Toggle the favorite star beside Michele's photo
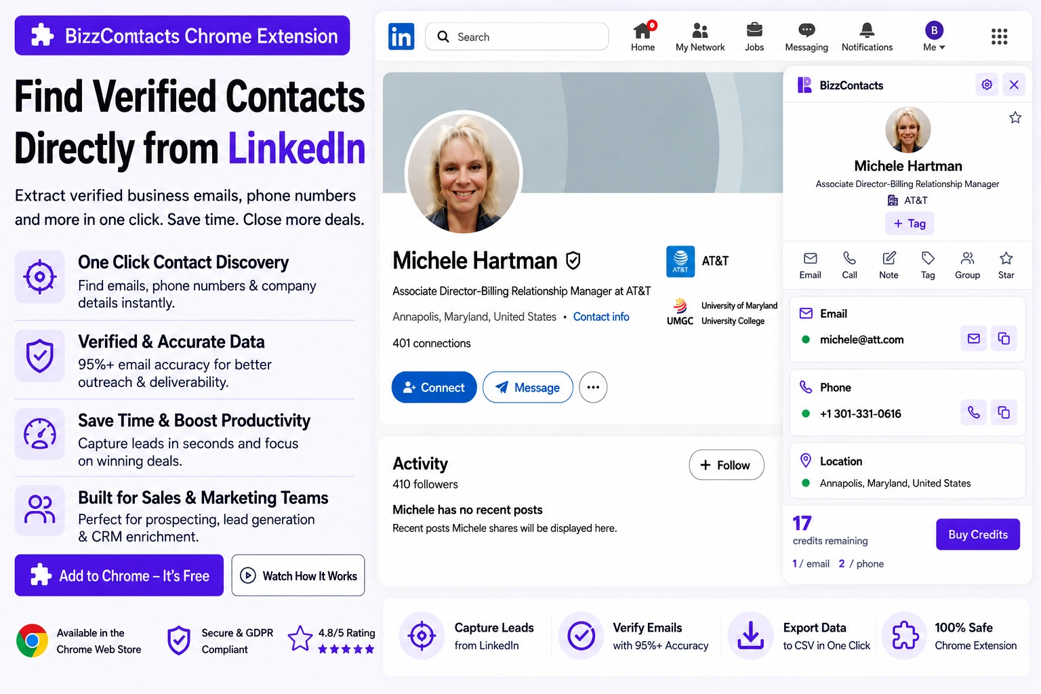Viewport: 1041px width, 694px height. [1015, 118]
